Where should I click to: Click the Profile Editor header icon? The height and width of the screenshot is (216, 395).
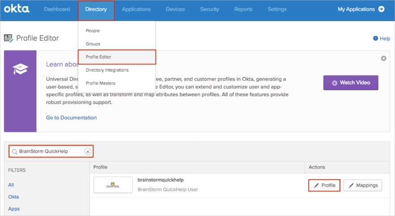pos(8,38)
